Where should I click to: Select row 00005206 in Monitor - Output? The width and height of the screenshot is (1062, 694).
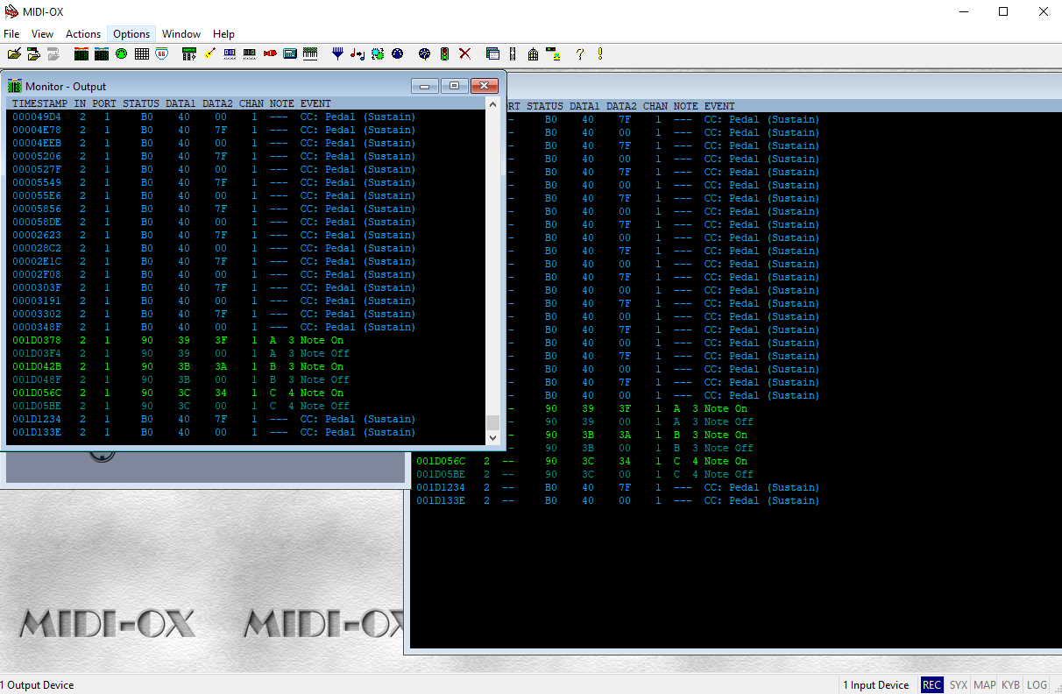(x=245, y=156)
